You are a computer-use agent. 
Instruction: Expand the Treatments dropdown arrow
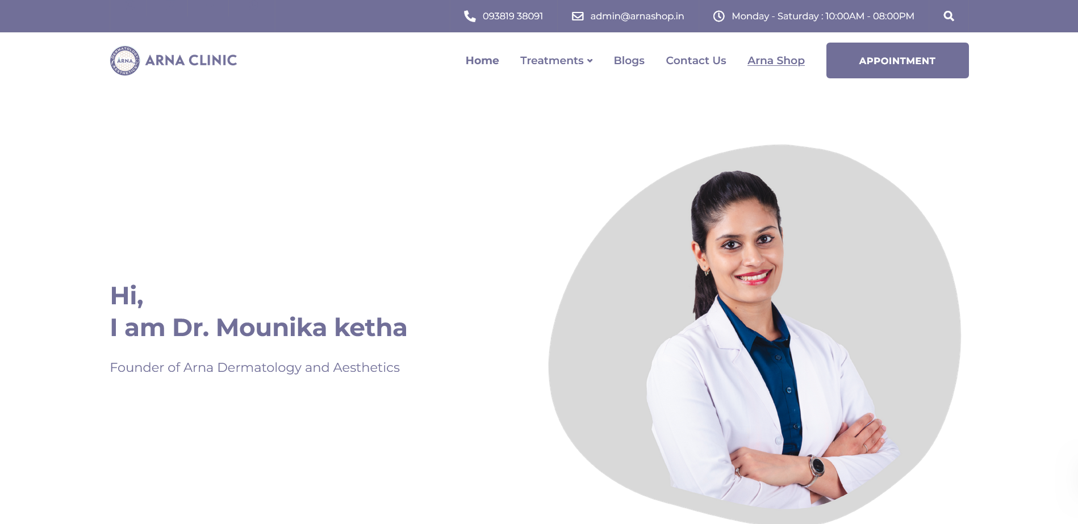click(x=590, y=61)
